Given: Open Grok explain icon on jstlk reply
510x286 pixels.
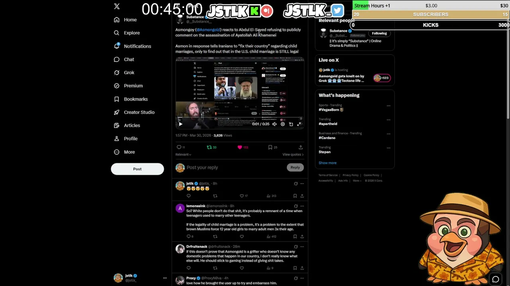Looking at the screenshot, I should pos(296,184).
